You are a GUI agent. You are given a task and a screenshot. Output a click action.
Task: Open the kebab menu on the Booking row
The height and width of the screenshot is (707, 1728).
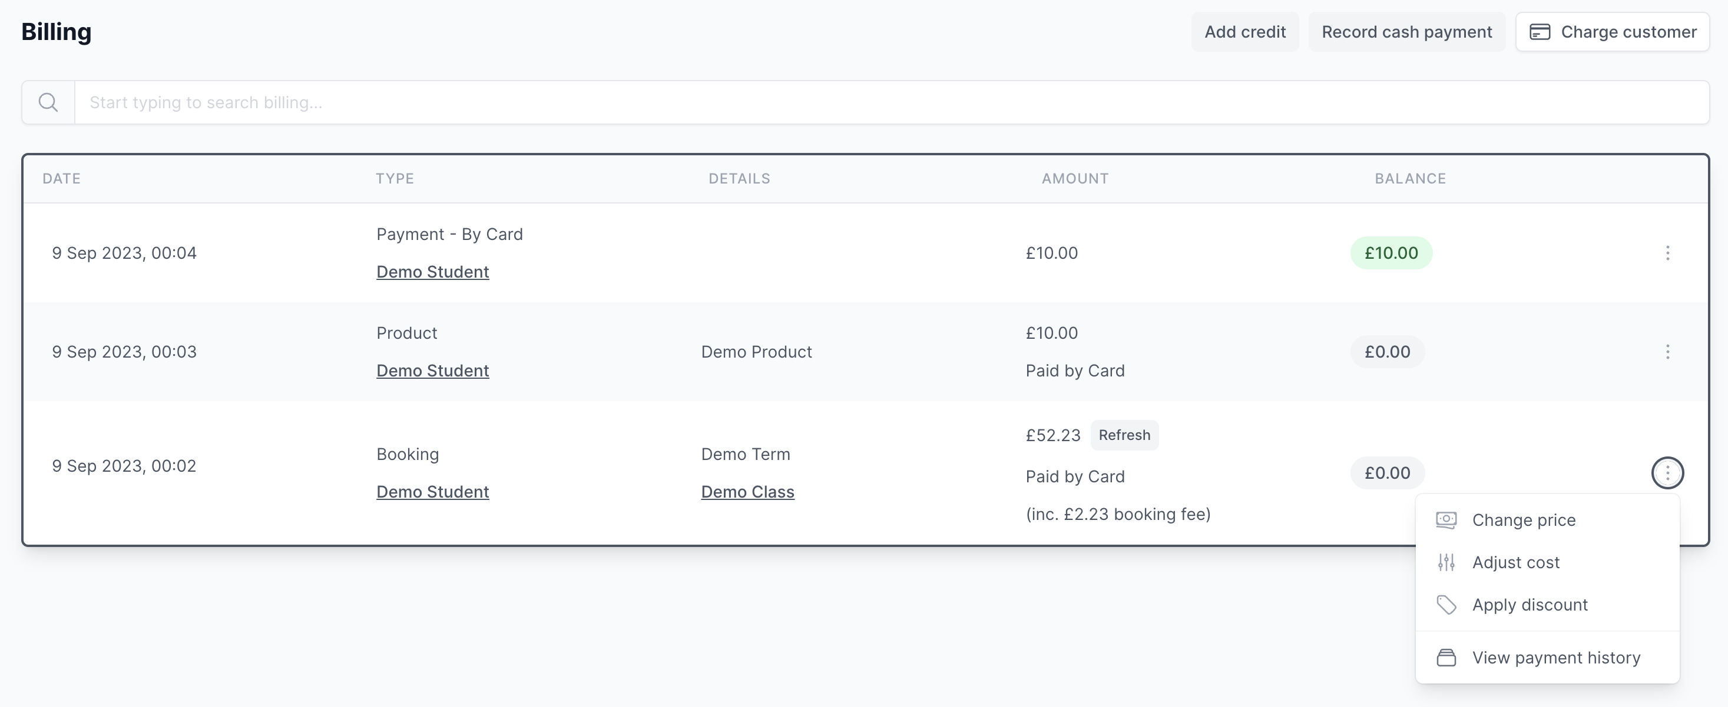tap(1667, 472)
